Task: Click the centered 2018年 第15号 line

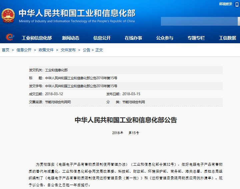Action: point(126,133)
